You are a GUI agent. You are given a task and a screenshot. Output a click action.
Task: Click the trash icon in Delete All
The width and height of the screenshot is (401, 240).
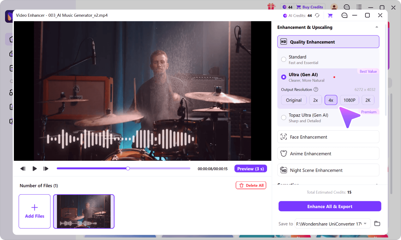(x=242, y=185)
